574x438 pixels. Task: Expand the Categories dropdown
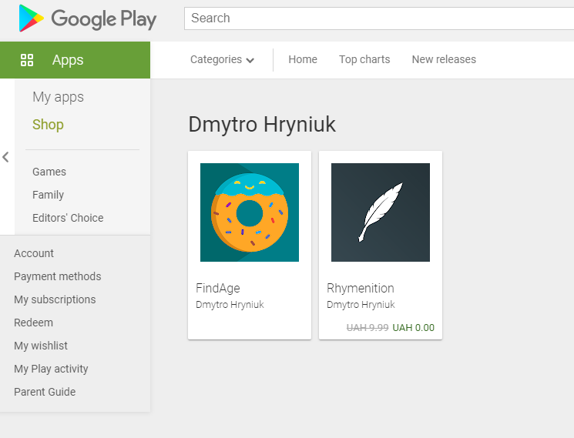[222, 59]
